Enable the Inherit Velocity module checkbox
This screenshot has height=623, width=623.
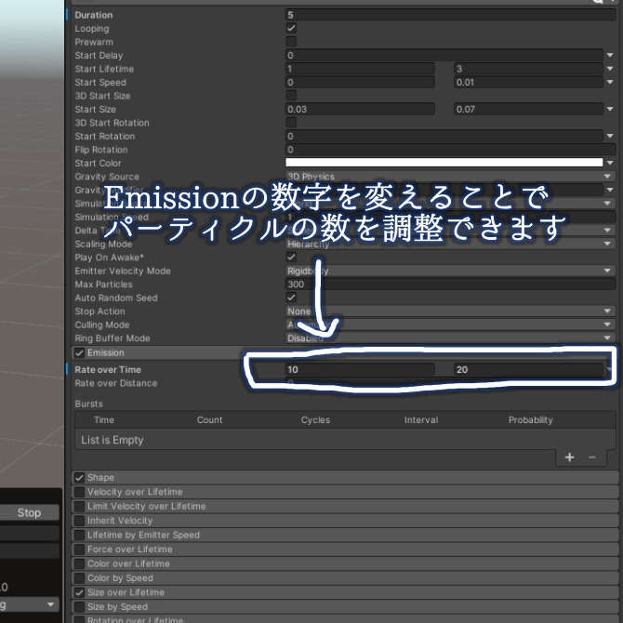pos(79,521)
